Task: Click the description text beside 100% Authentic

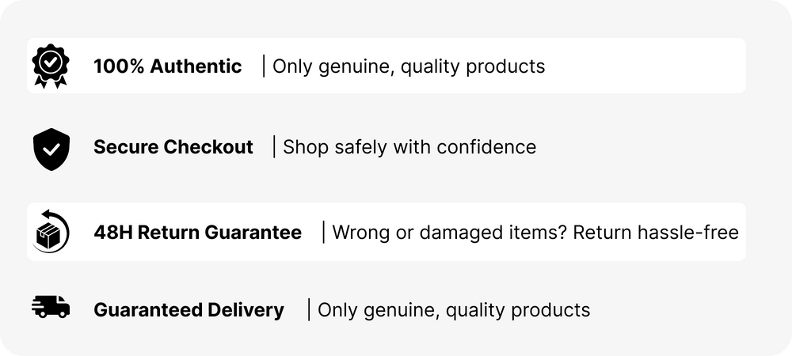Action: point(409,66)
